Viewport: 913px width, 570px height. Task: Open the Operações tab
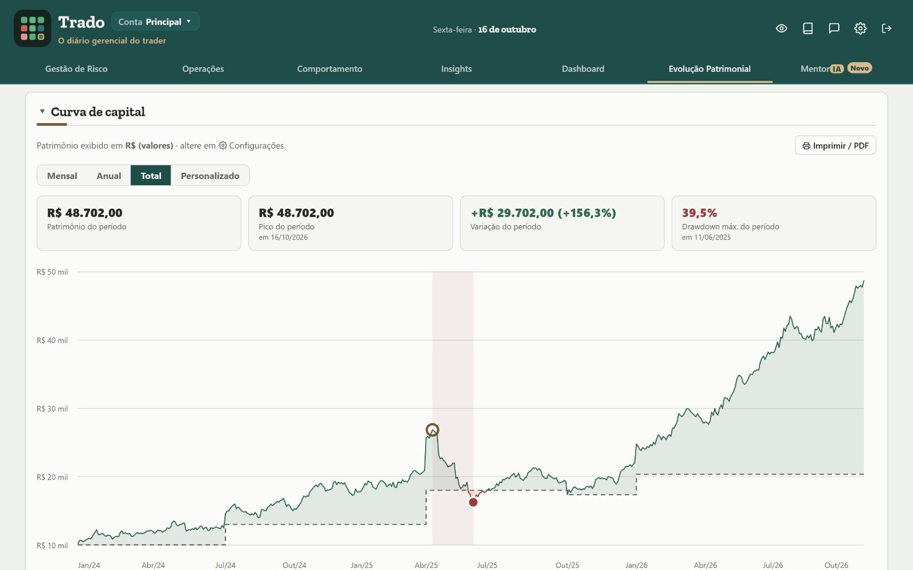pyautogui.click(x=203, y=69)
